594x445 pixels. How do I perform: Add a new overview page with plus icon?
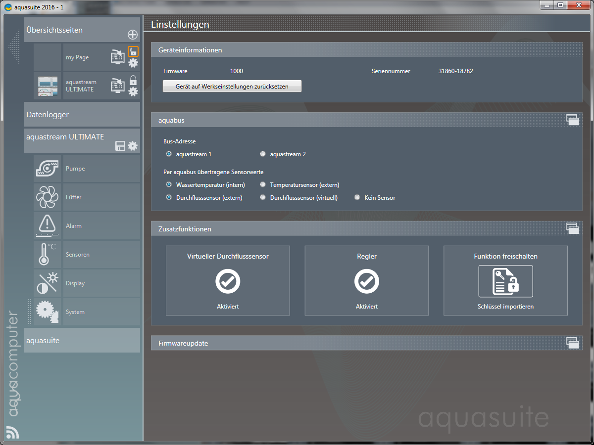pyautogui.click(x=132, y=35)
